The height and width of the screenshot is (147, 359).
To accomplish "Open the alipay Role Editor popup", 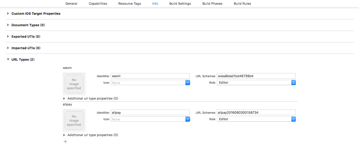I will click(x=256, y=119).
